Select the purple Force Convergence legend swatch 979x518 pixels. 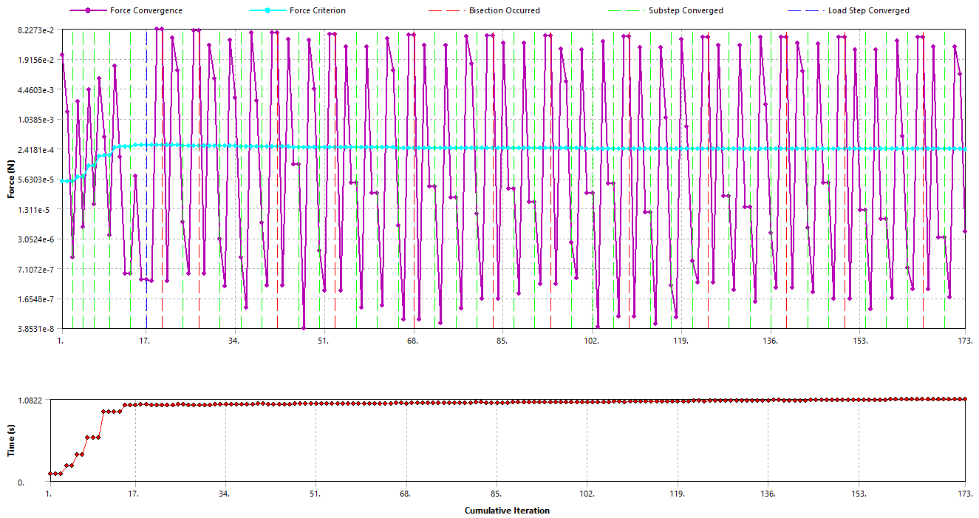[87, 11]
